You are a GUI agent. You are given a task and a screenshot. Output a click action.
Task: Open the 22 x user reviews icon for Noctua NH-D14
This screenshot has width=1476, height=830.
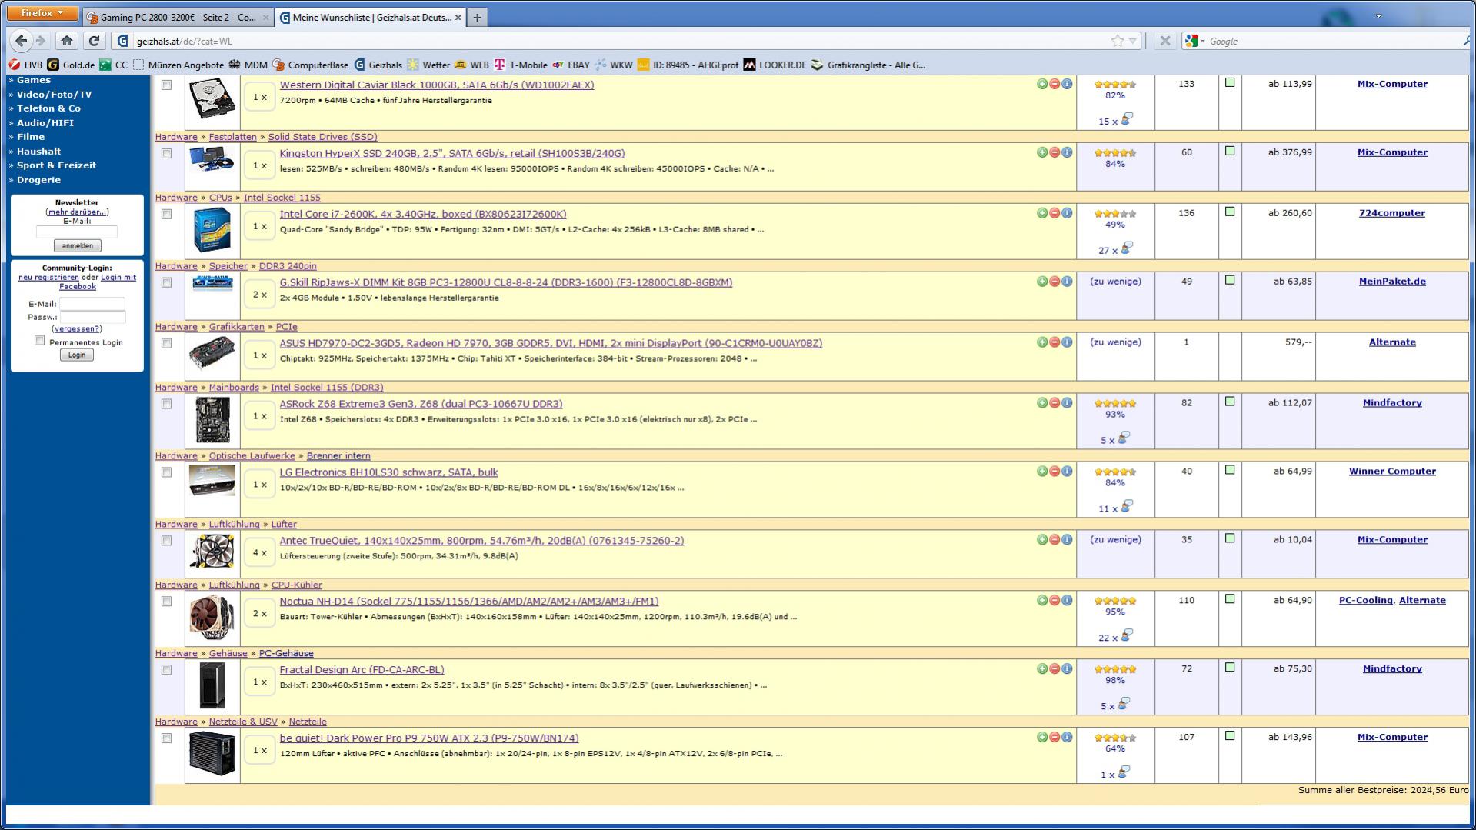(x=1126, y=635)
